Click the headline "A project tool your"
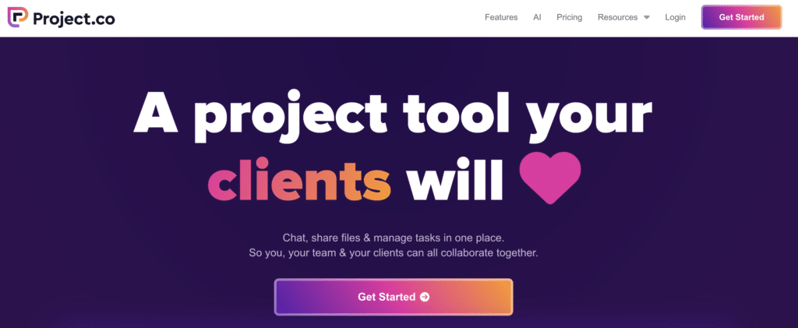The height and width of the screenshot is (328, 798). click(x=393, y=116)
